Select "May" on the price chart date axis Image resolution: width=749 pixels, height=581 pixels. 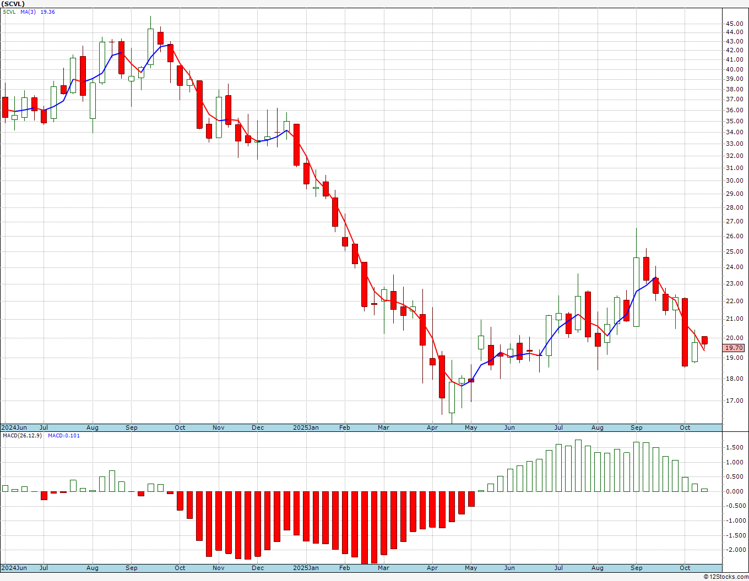click(x=471, y=427)
